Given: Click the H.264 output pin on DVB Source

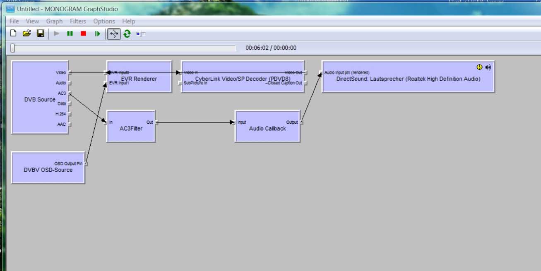Looking at the screenshot, I should pyautogui.click(x=70, y=114).
